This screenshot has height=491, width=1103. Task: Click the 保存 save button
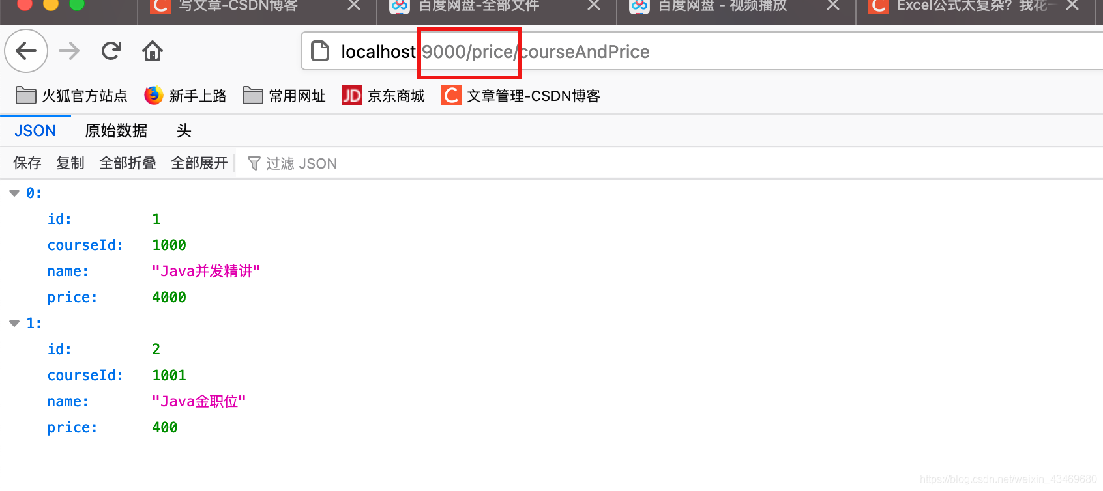tap(27, 163)
